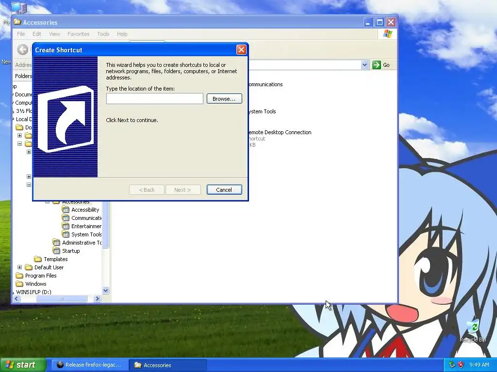The width and height of the screenshot is (497, 372).
Task: Open the Edit menu in Accessories window
Action: click(x=37, y=34)
